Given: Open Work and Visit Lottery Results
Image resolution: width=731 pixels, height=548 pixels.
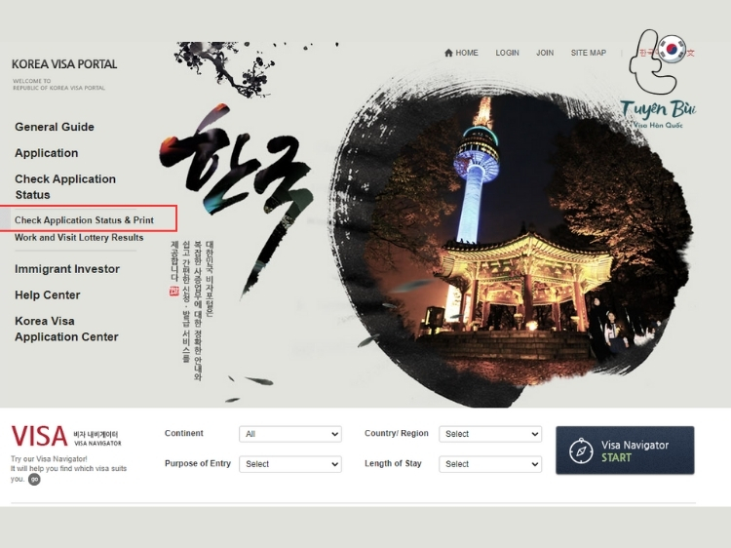Looking at the screenshot, I should tap(79, 237).
